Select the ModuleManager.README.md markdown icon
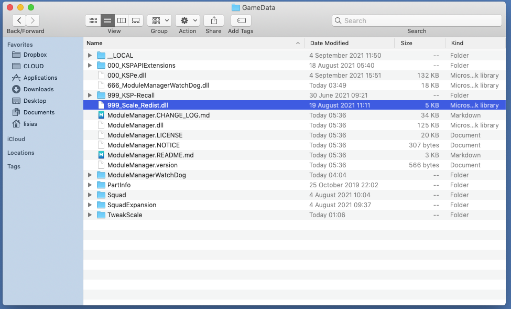The image size is (511, 309). pos(101,155)
